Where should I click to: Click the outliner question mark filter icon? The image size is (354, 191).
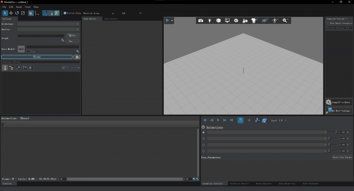[24, 68]
